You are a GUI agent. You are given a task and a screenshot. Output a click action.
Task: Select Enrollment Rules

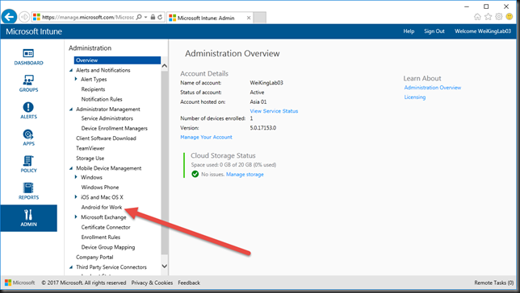coord(100,237)
